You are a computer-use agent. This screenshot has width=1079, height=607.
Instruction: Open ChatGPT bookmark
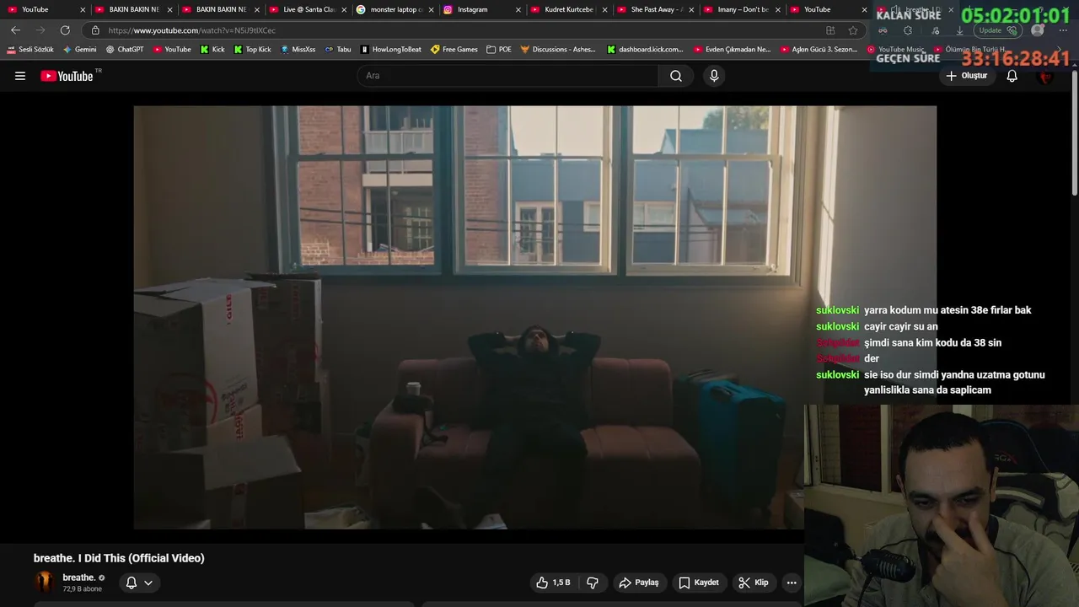point(125,50)
